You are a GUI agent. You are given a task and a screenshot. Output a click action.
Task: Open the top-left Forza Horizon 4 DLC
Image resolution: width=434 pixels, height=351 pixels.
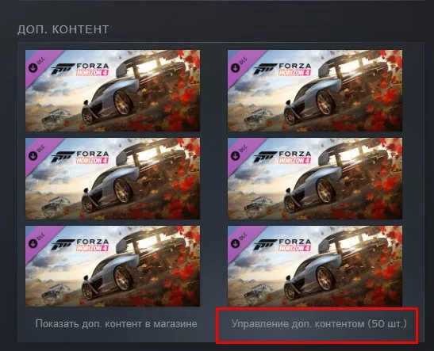click(x=113, y=90)
